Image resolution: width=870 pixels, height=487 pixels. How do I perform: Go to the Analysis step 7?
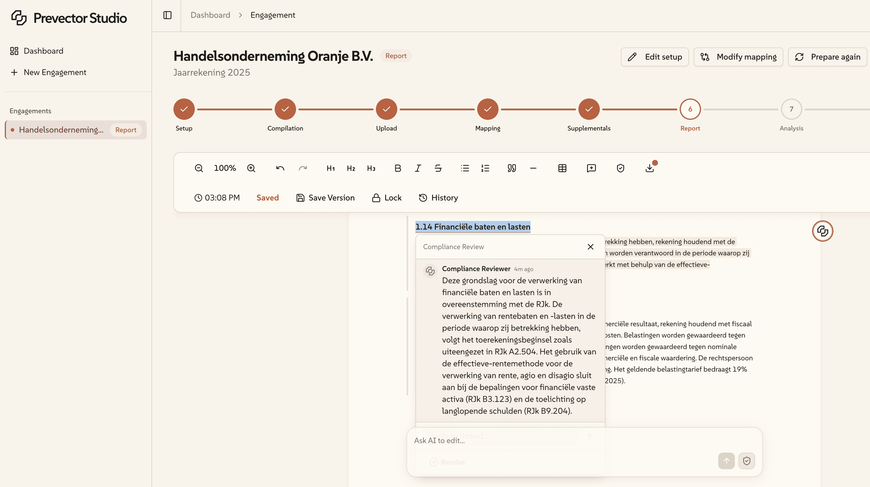791,109
